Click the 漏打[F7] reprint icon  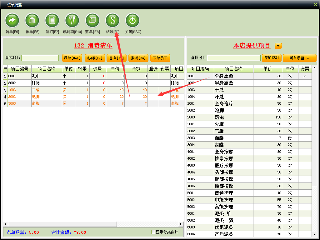pyautogui.click(x=52, y=20)
